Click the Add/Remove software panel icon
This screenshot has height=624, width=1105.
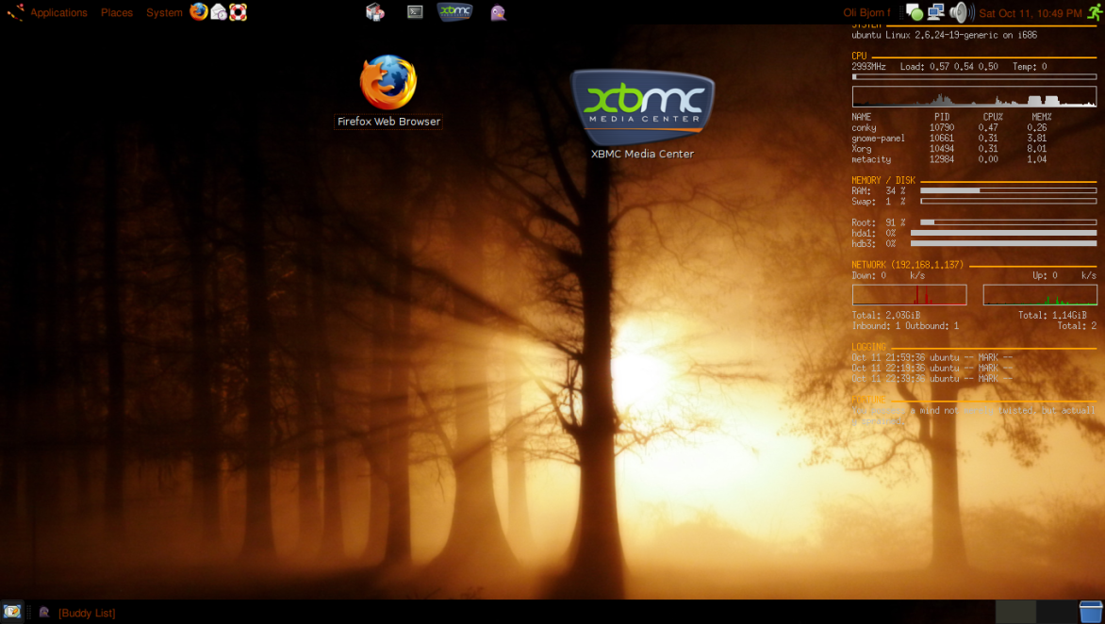(x=375, y=12)
